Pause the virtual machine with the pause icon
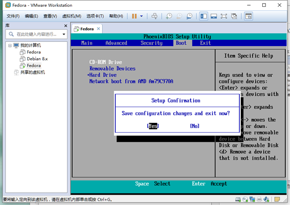The height and width of the screenshot is (205, 290). click(x=135, y=16)
